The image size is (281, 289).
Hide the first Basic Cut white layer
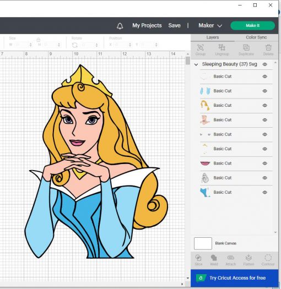point(265,77)
